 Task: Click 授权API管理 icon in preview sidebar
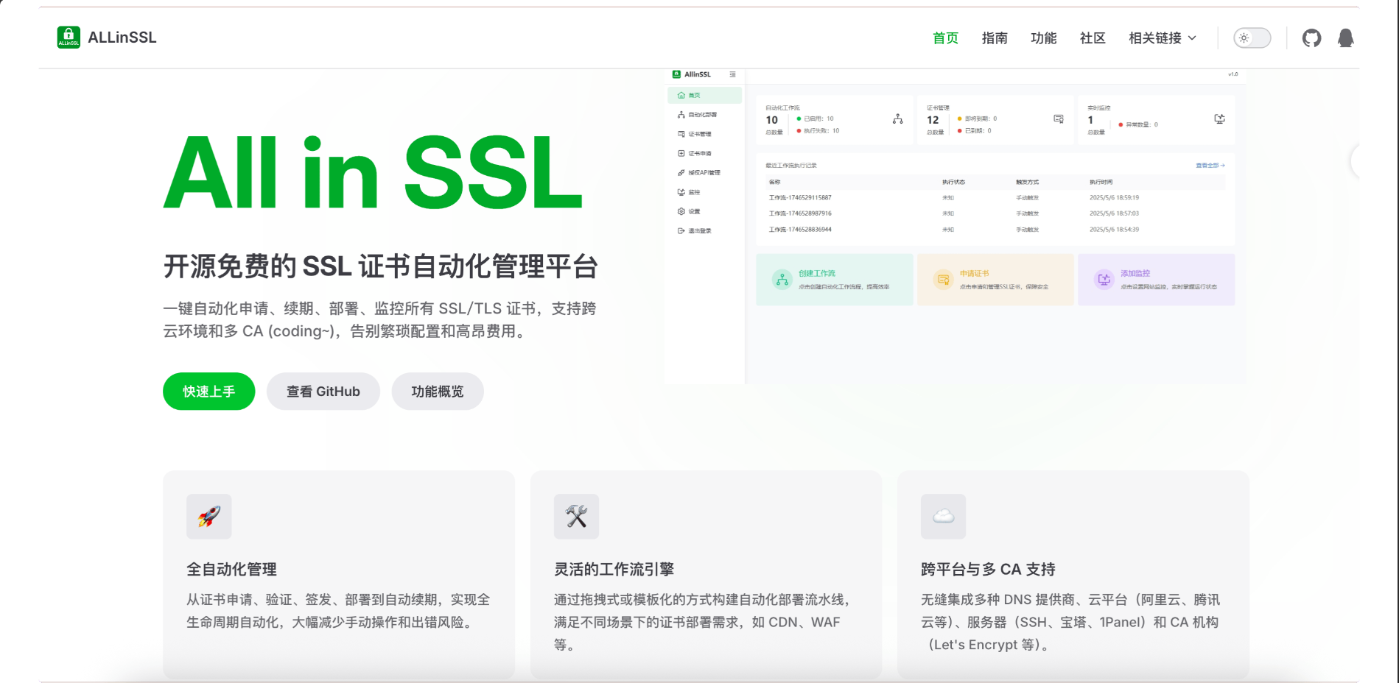(x=681, y=173)
